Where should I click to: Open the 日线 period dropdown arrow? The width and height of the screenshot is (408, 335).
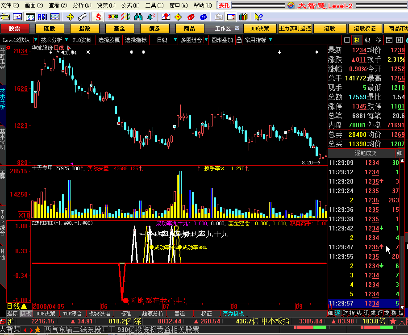click(x=175, y=40)
